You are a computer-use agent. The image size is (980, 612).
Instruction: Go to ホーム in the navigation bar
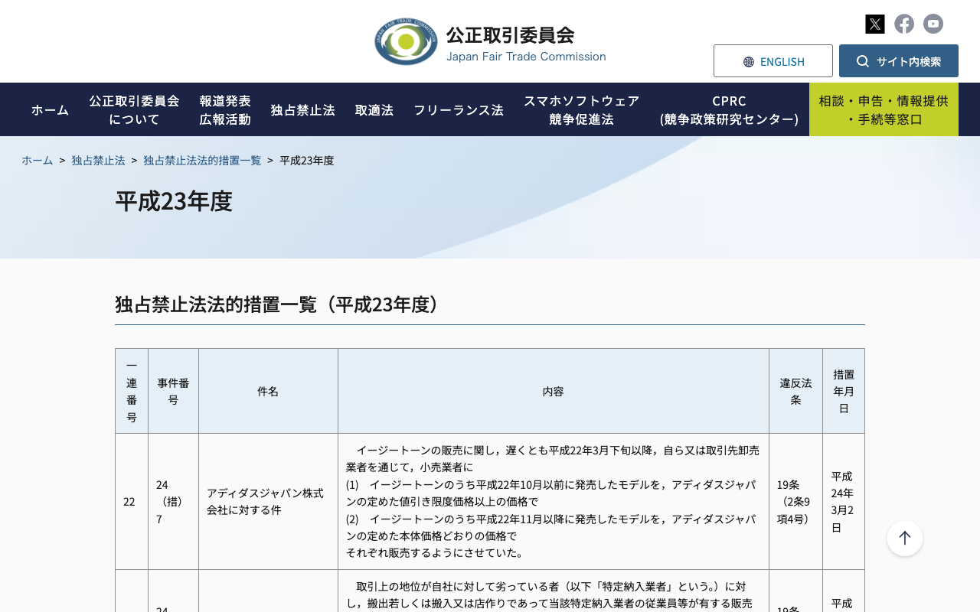(50, 109)
